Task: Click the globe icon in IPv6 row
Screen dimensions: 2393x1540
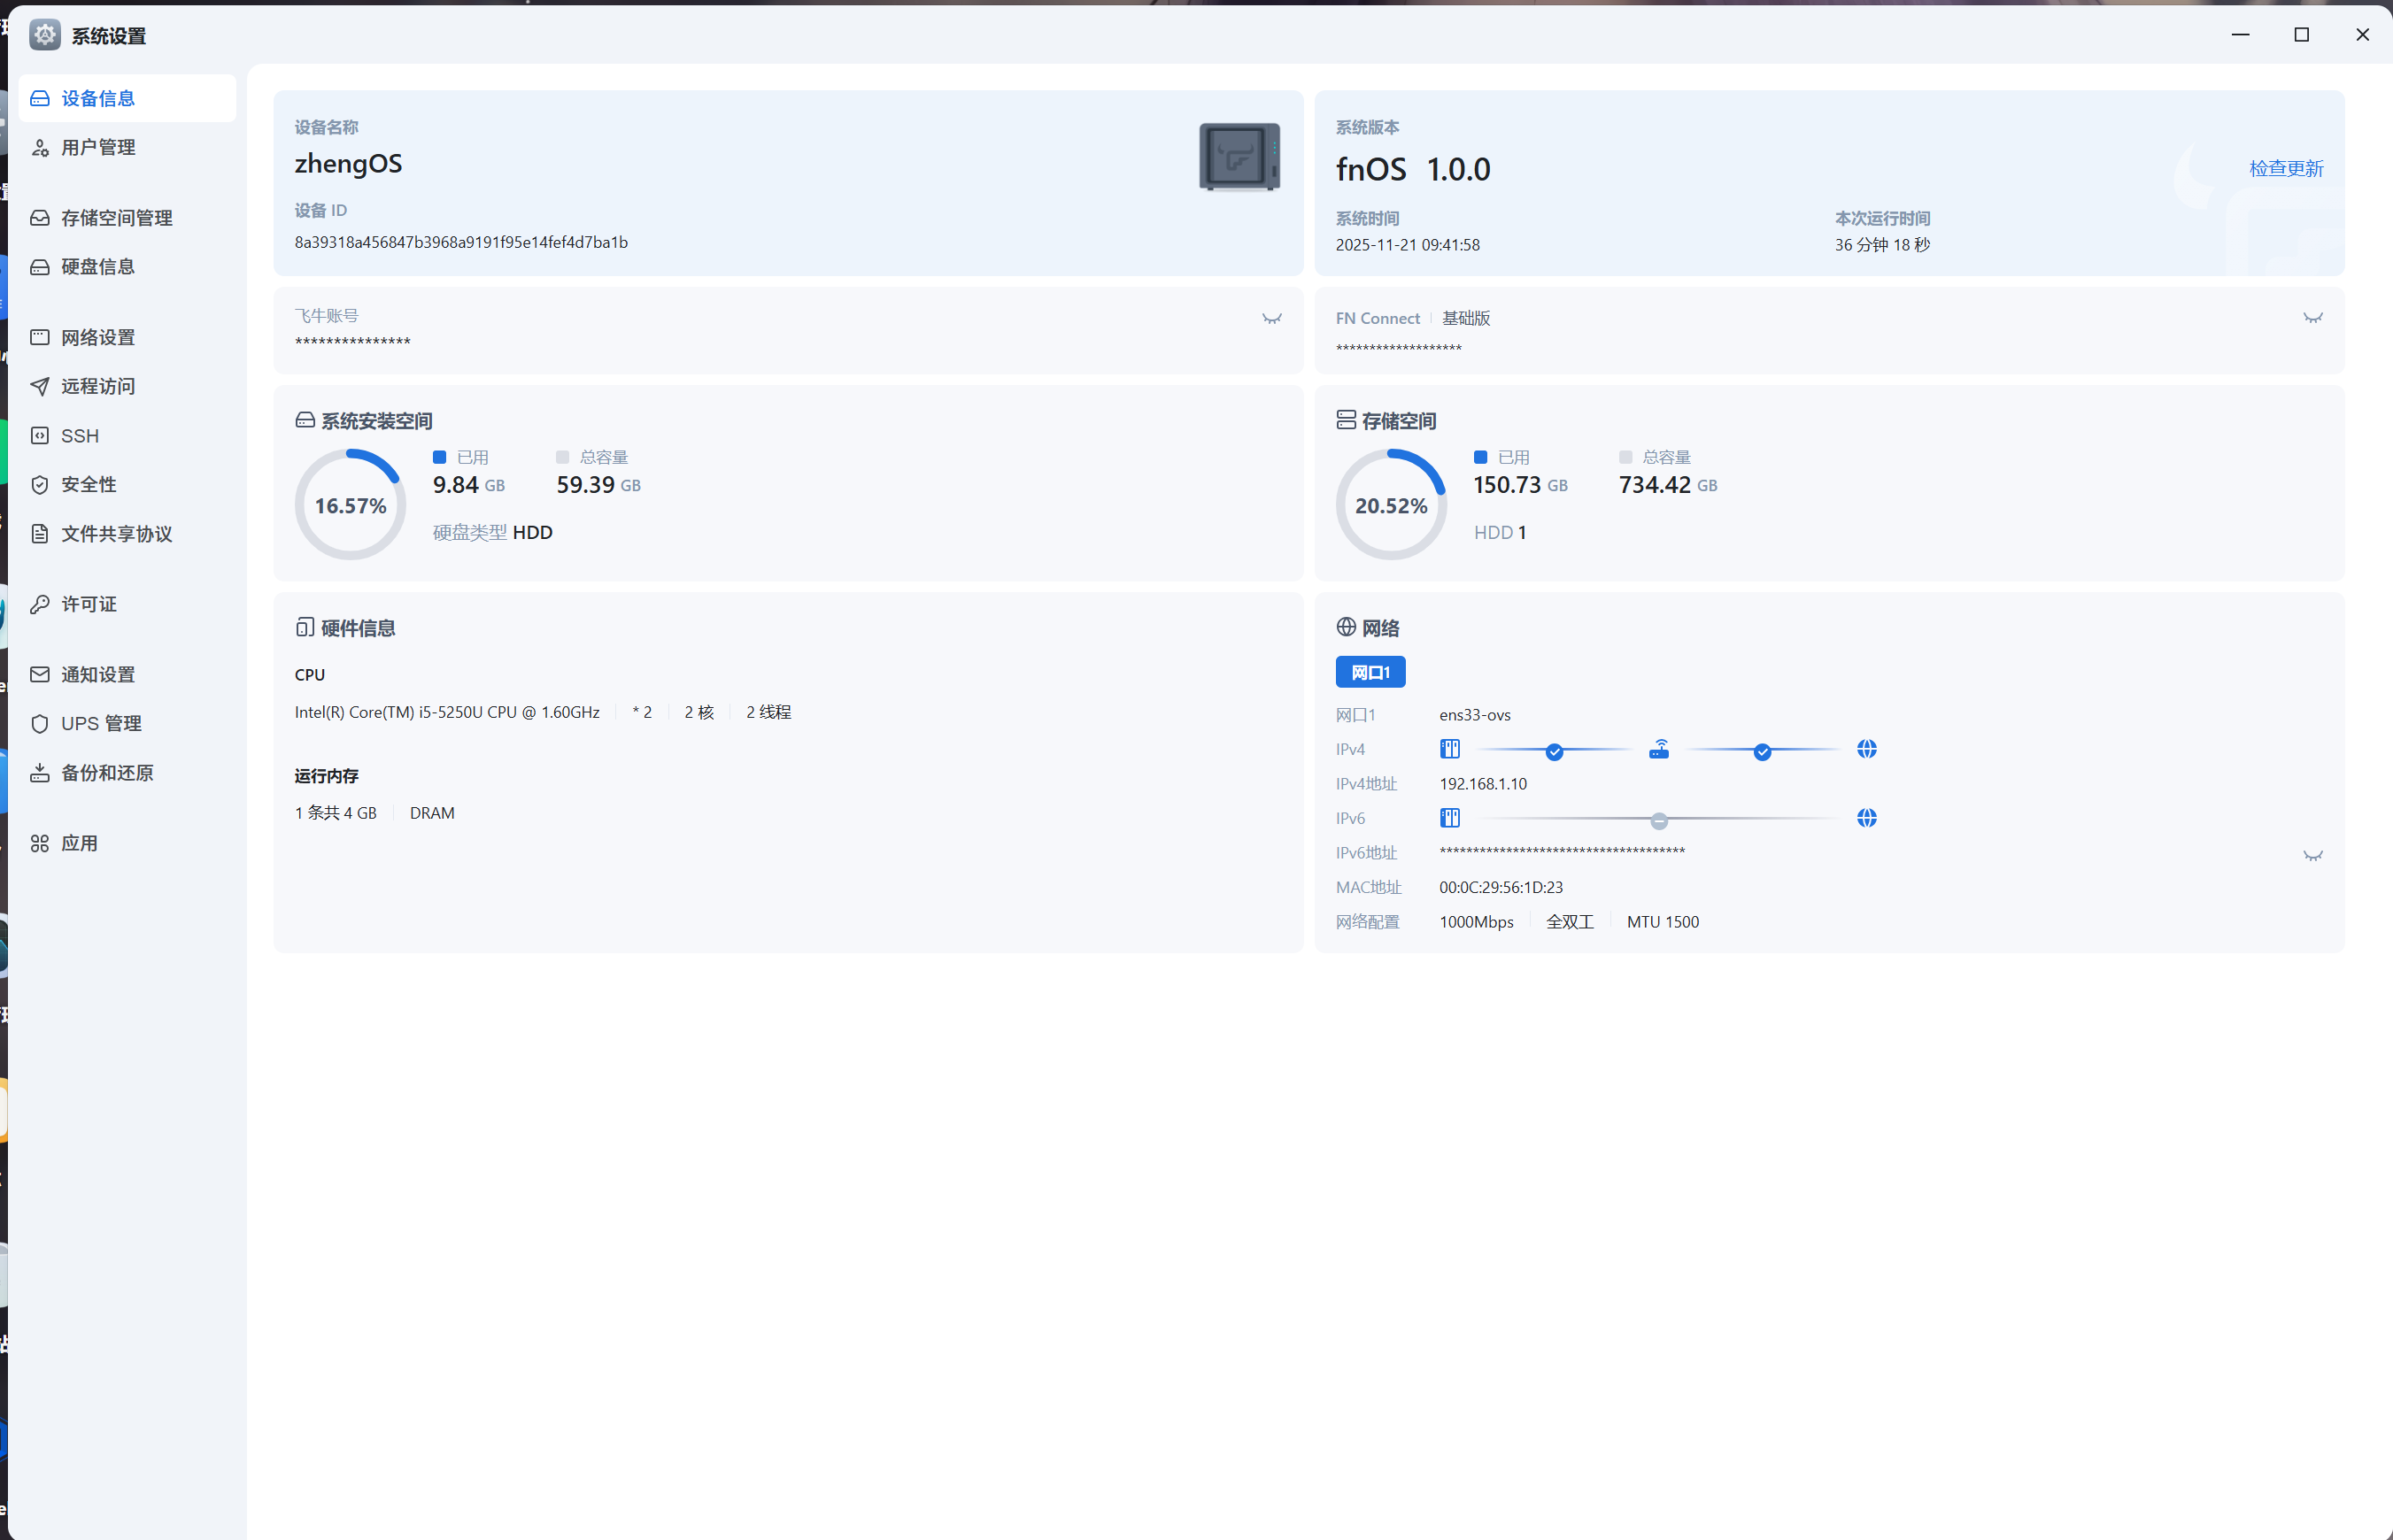Action: [1866, 818]
